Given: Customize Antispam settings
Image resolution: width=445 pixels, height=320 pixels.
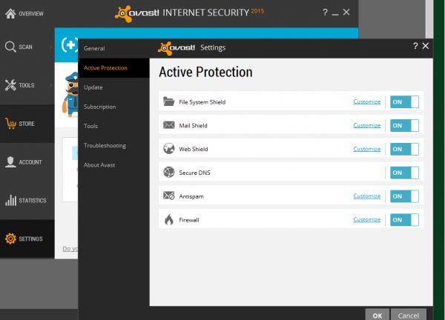Looking at the screenshot, I should [x=366, y=196].
